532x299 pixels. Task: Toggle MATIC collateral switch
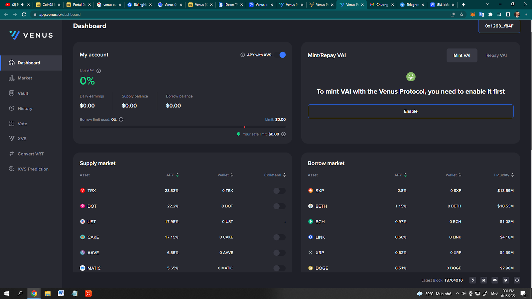[279, 268]
